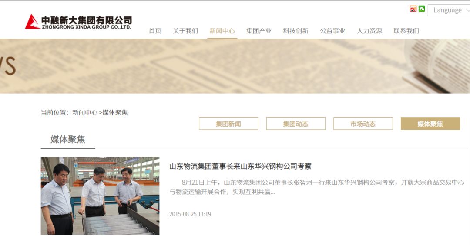
Task: Switch to the 集团新闻 tab
Action: pyautogui.click(x=228, y=124)
